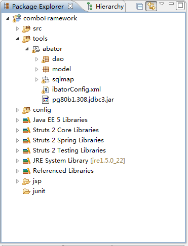Click the pg80b1.308.jdbc3.jar file icon
The width and height of the screenshot is (188, 246).
point(46,100)
